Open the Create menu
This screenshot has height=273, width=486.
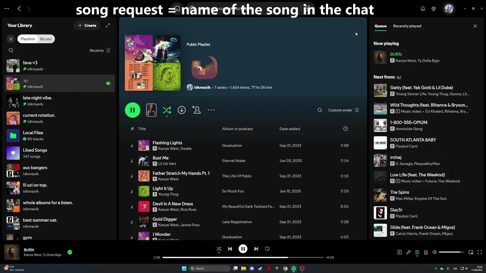87,25
